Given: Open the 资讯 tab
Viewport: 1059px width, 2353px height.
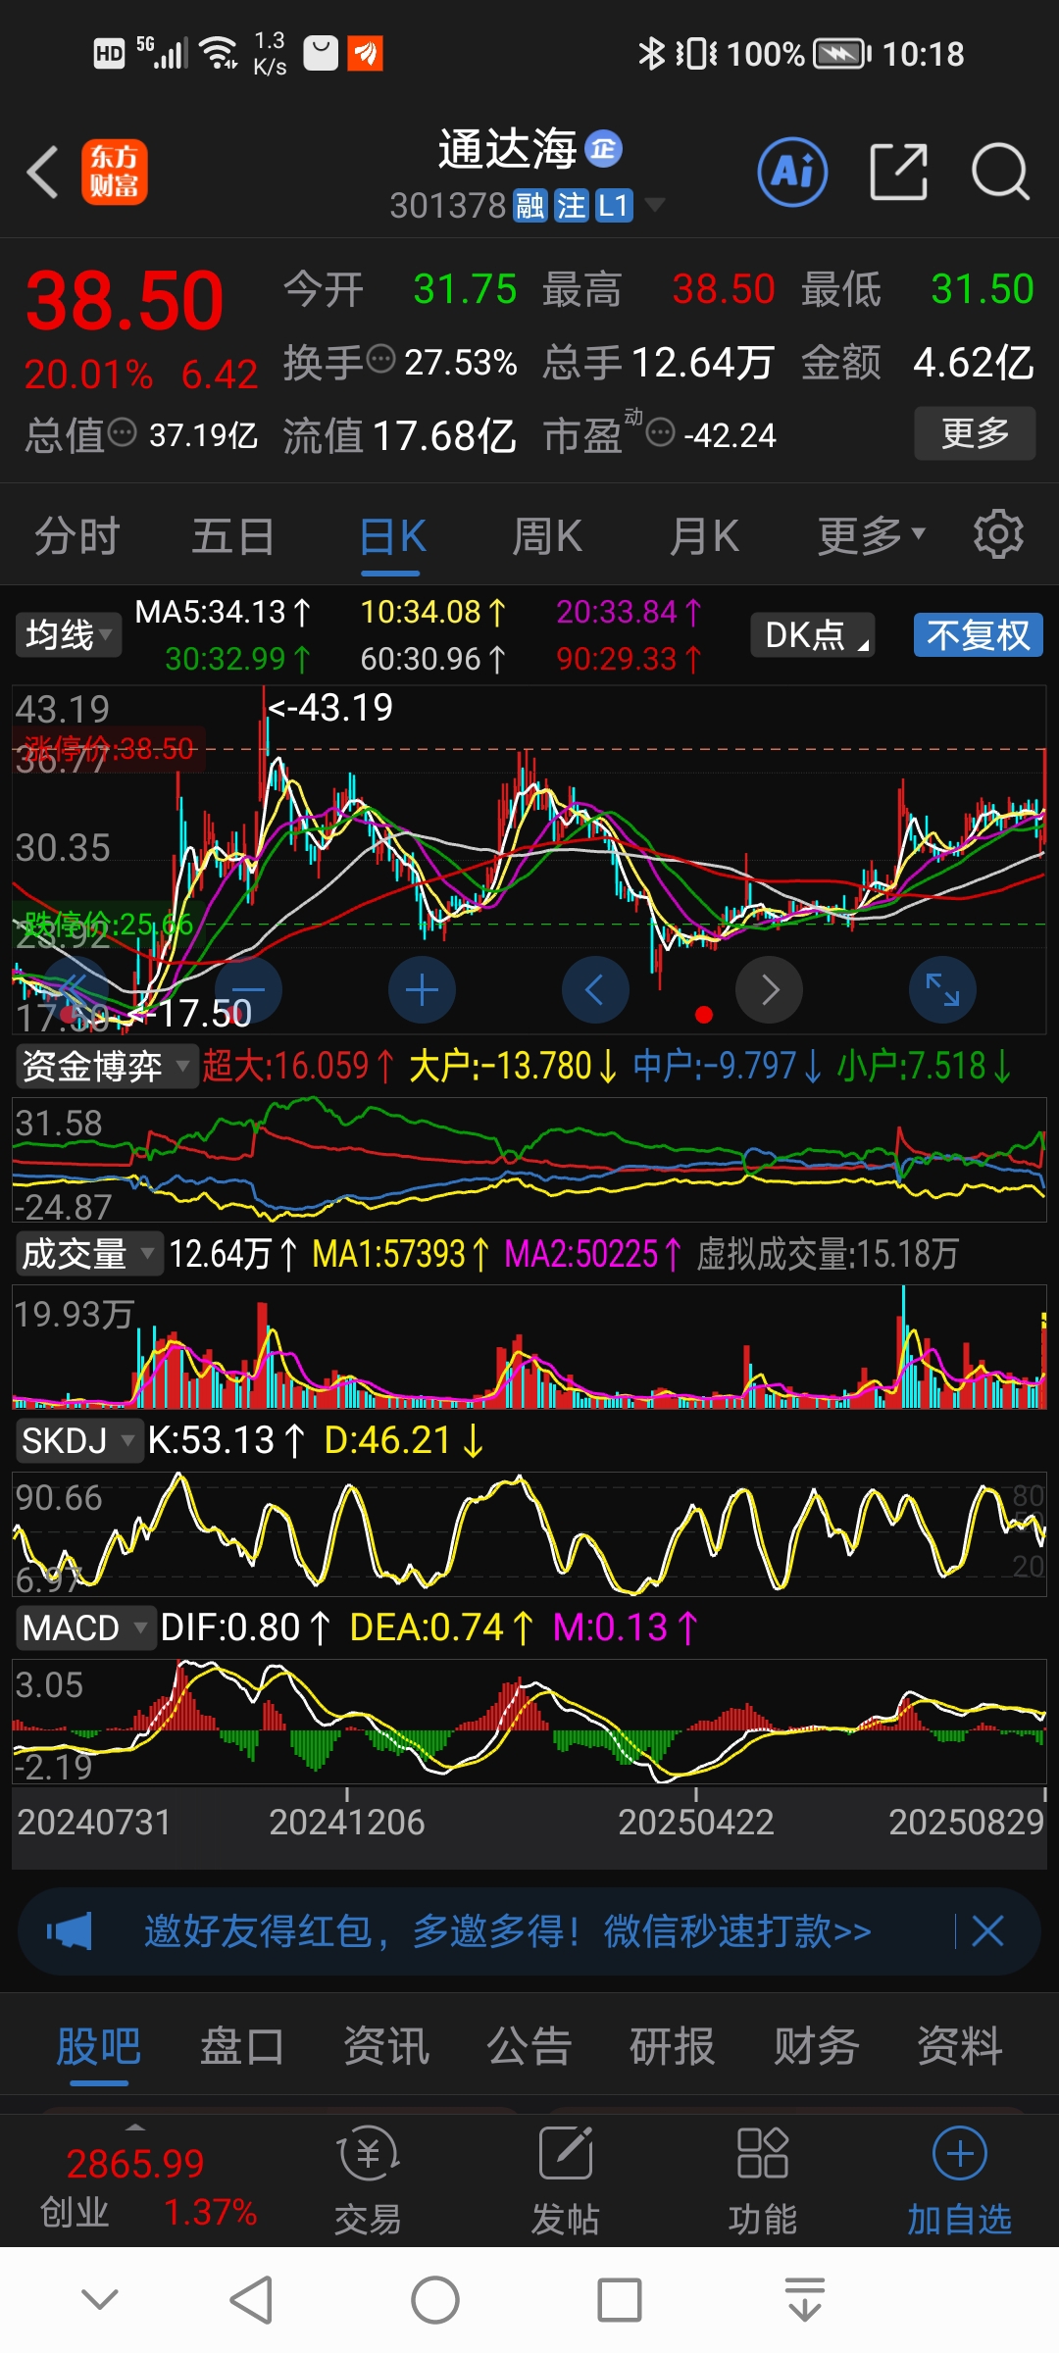Looking at the screenshot, I should click(x=386, y=2046).
